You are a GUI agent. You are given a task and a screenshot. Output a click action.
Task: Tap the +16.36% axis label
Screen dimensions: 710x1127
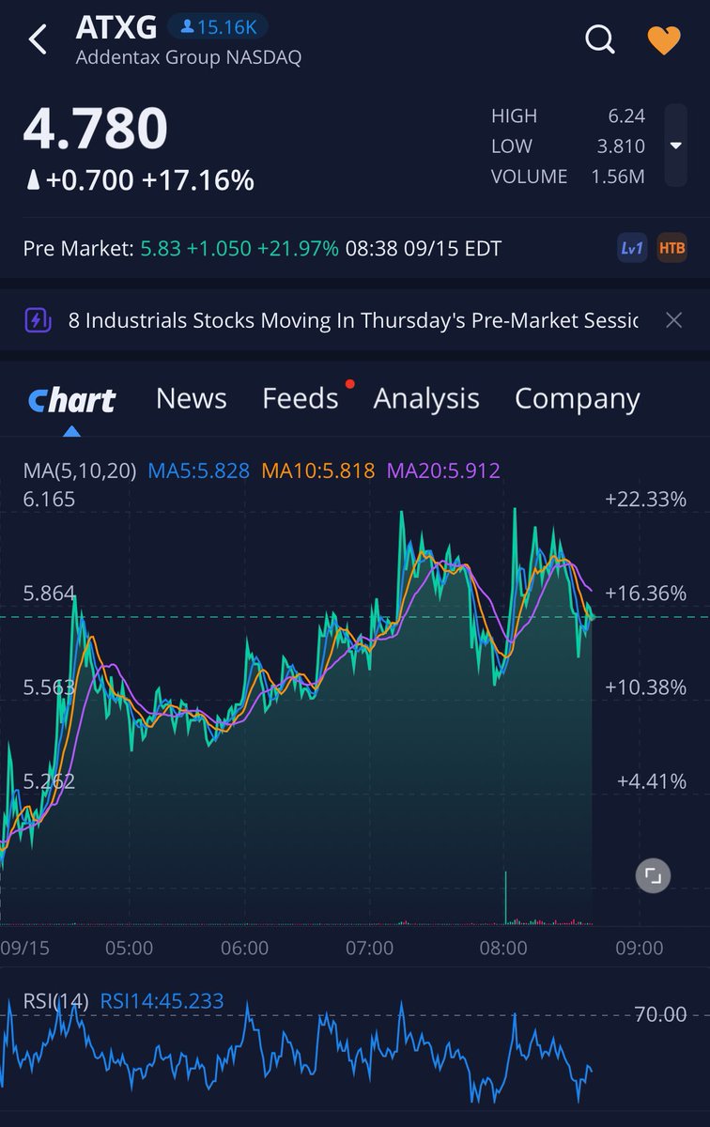646,594
